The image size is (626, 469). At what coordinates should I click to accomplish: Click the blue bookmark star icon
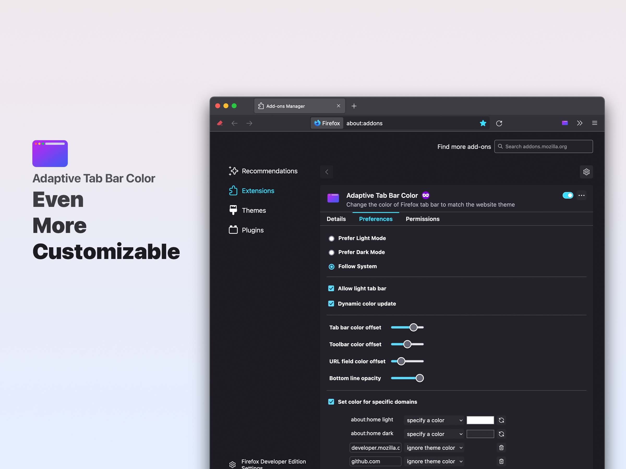[483, 123]
